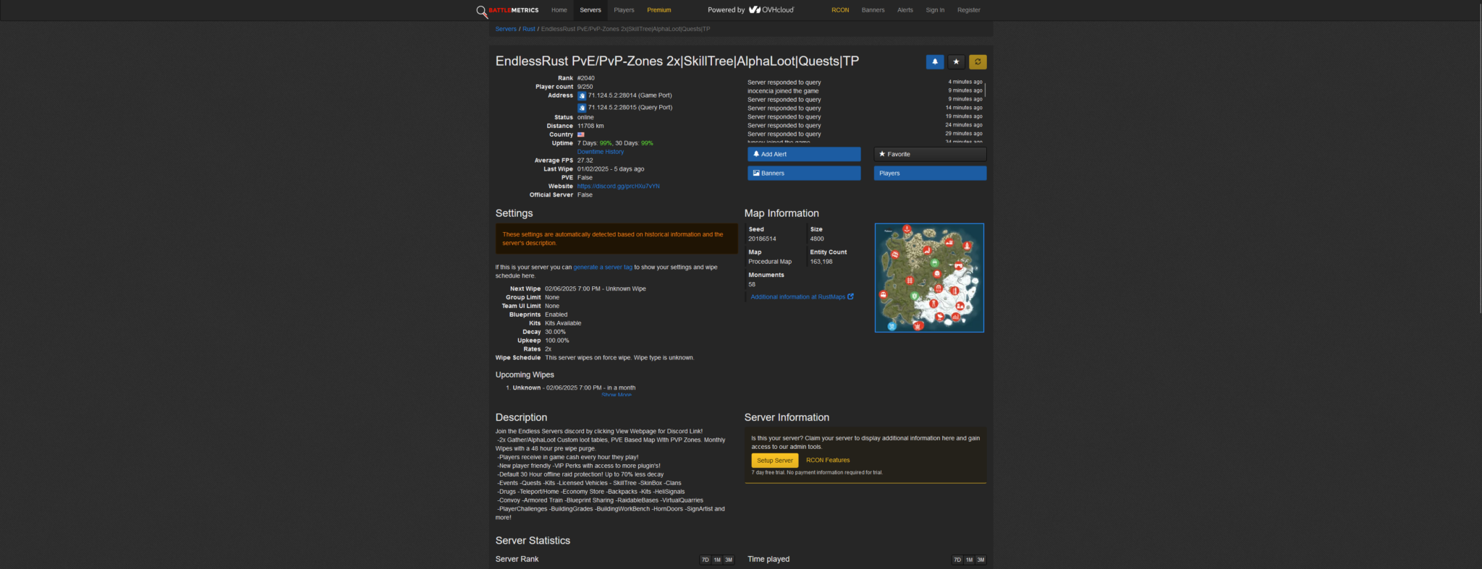1482x569 pixels.
Task: Select 3M range for Time played
Action: [981, 560]
